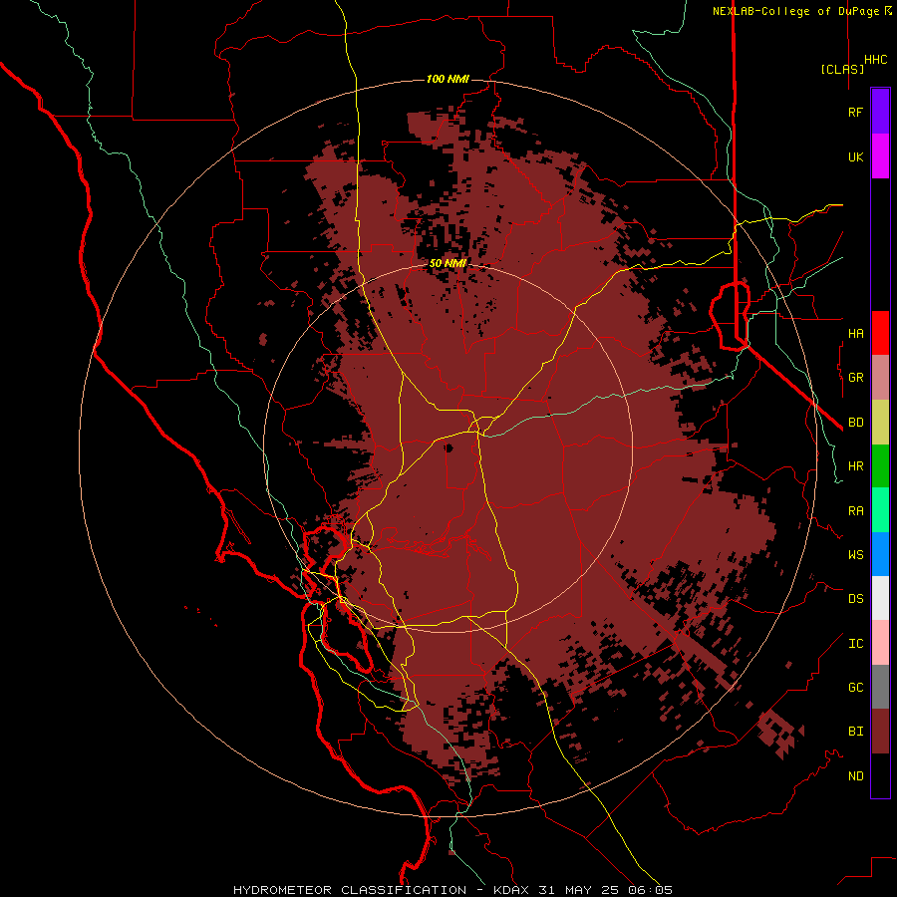Click the GR legend label

[855, 378]
